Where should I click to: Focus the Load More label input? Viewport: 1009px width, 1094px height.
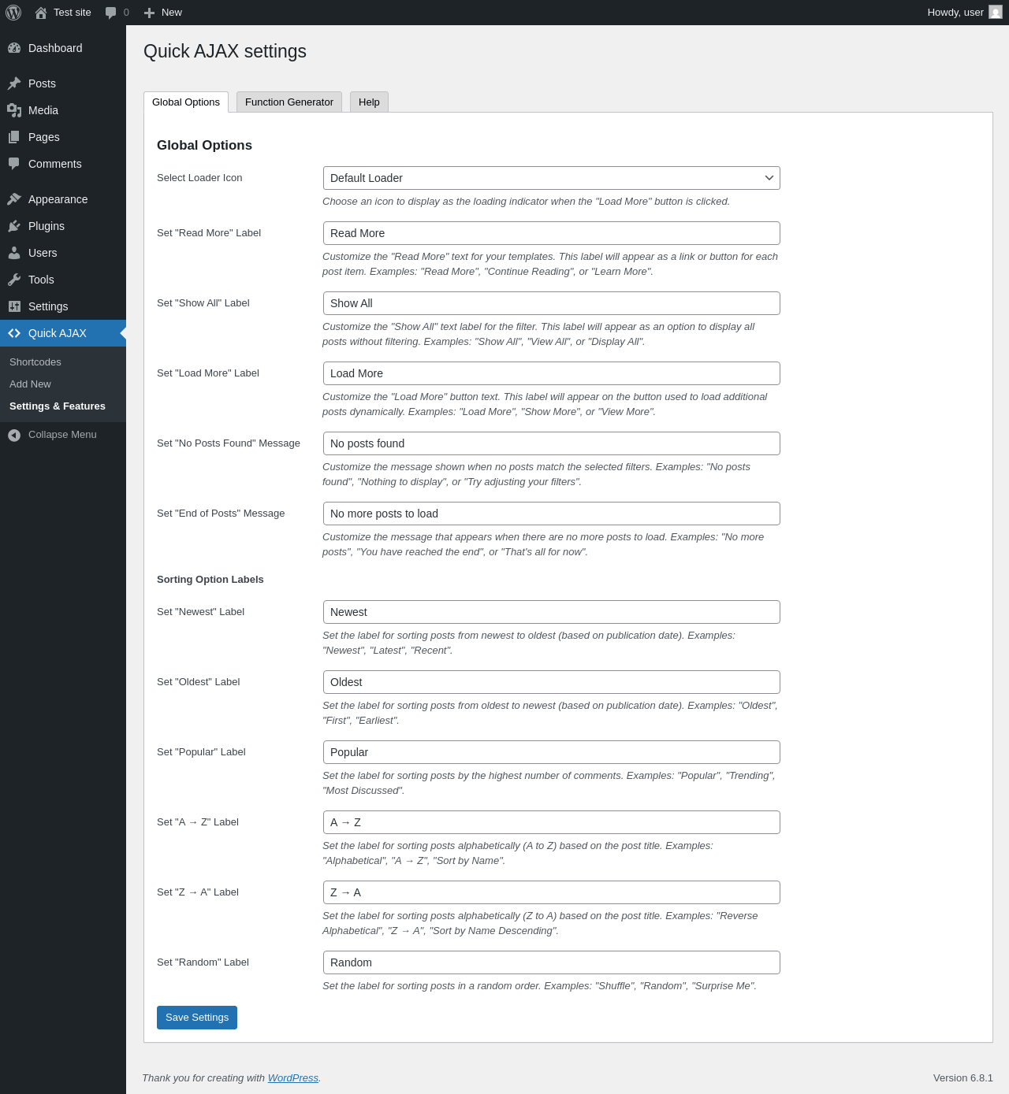point(552,373)
